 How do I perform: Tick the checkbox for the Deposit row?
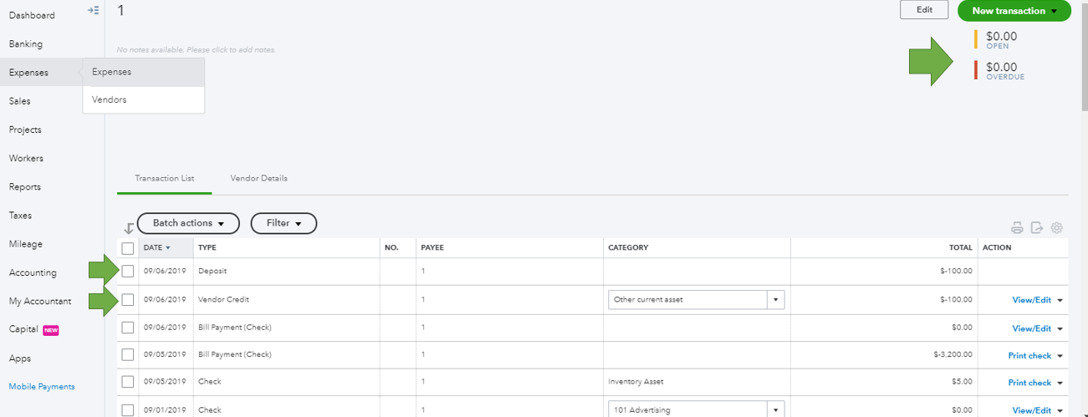point(127,271)
